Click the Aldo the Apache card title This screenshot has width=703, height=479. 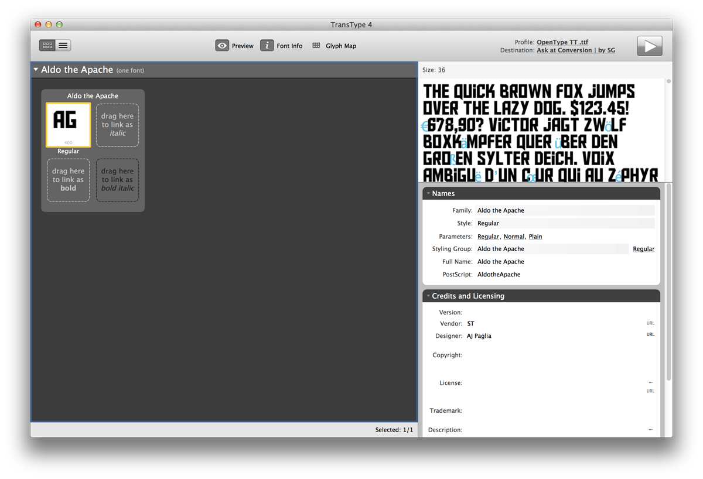point(93,96)
